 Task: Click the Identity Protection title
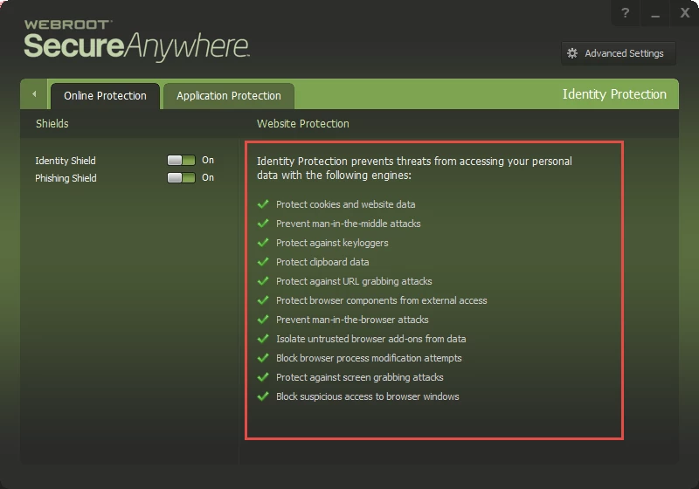pyautogui.click(x=614, y=94)
